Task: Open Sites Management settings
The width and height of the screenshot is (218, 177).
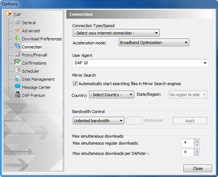Action: tap(38, 79)
